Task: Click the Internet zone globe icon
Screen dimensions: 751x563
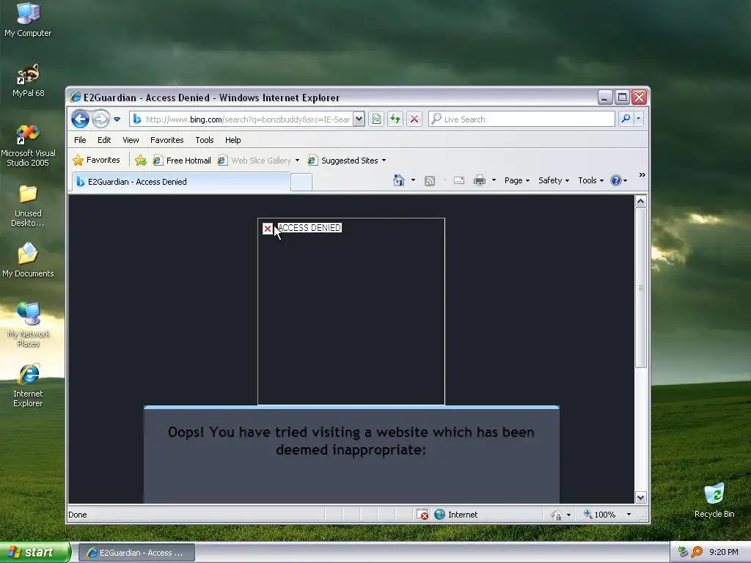Action: coord(440,515)
